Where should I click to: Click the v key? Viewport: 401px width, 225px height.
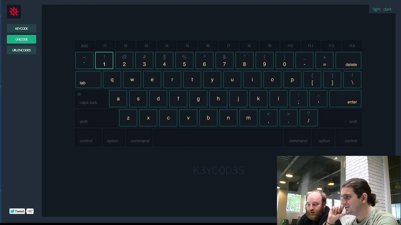coord(188,118)
